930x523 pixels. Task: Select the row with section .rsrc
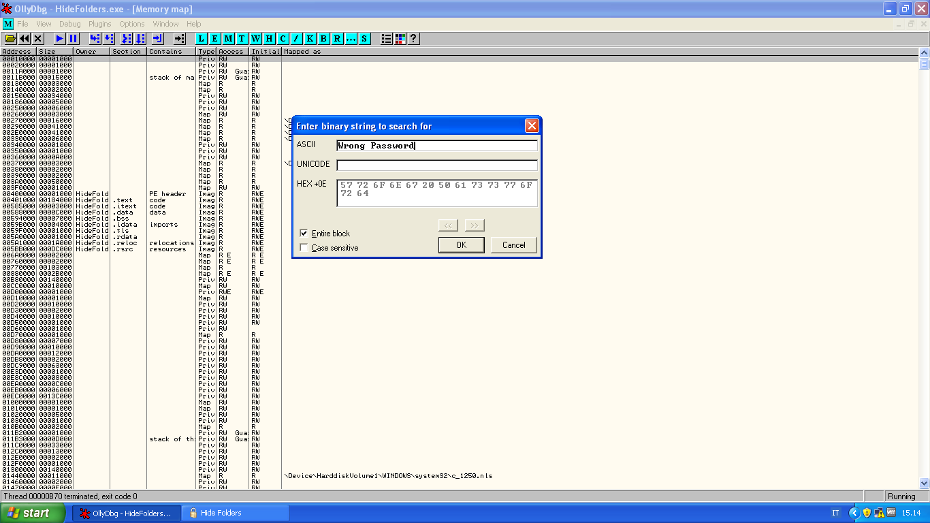pyautogui.click(x=460, y=249)
